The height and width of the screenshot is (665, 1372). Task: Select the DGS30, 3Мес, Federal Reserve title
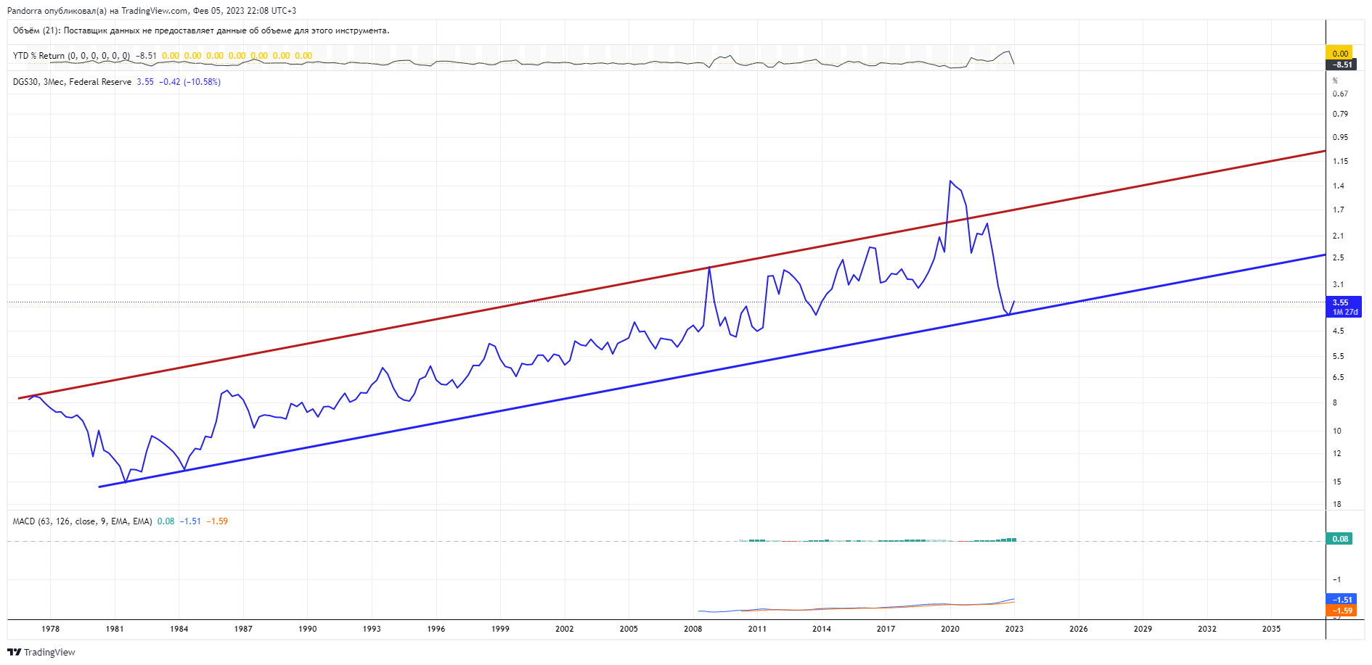pos(72,82)
